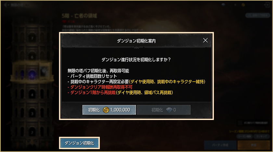Select tower floor 2
This screenshot has width=273, height=152.
pyautogui.click(x=32, y=132)
